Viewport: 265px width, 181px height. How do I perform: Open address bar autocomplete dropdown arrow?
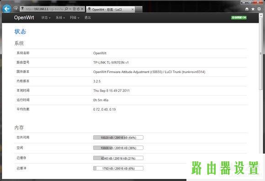pyautogui.click(x=70, y=9)
